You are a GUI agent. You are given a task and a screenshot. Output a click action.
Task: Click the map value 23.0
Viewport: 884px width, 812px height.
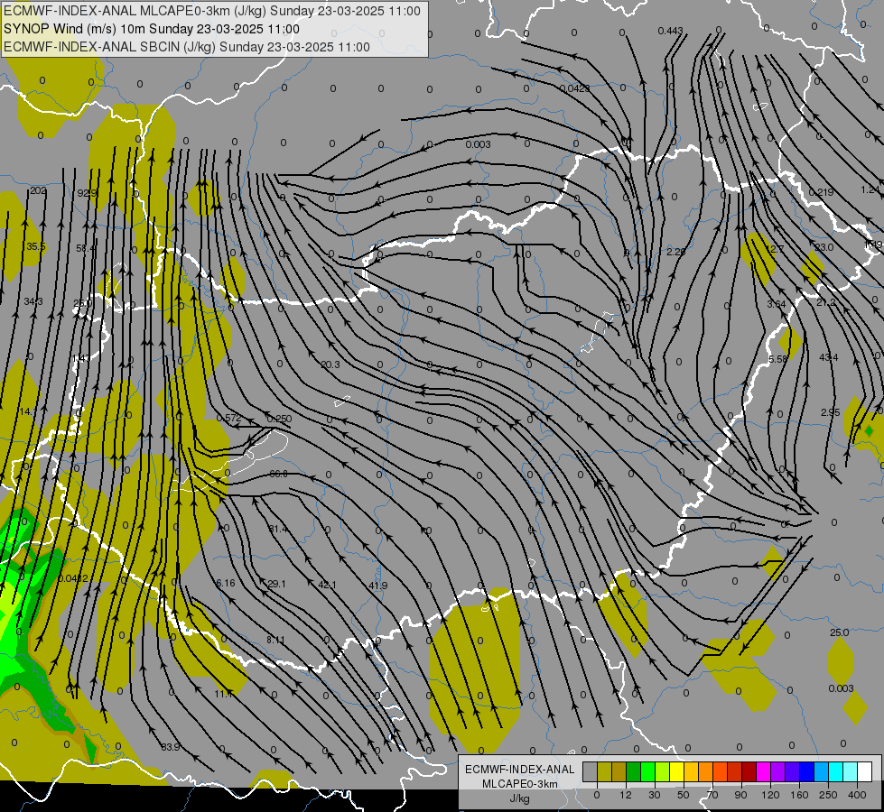(824, 247)
